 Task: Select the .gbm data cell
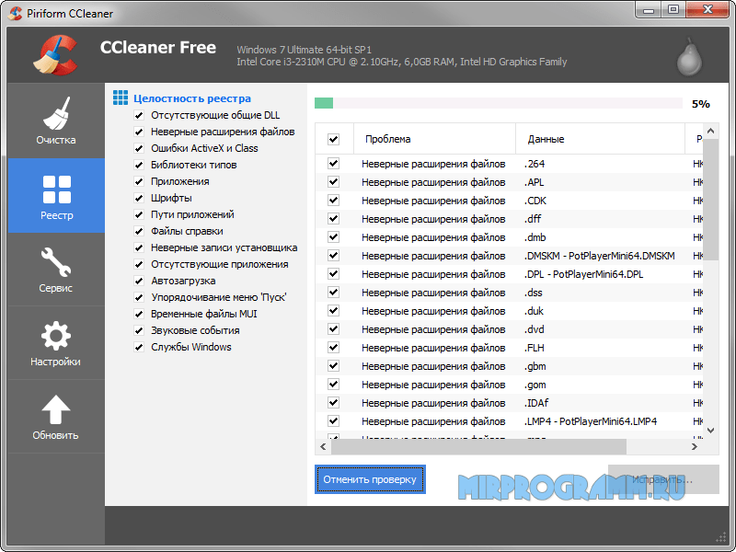click(535, 366)
